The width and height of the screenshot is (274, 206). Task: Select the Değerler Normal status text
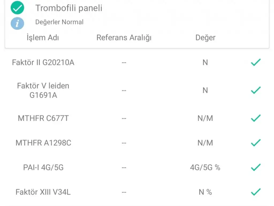[x=59, y=22]
